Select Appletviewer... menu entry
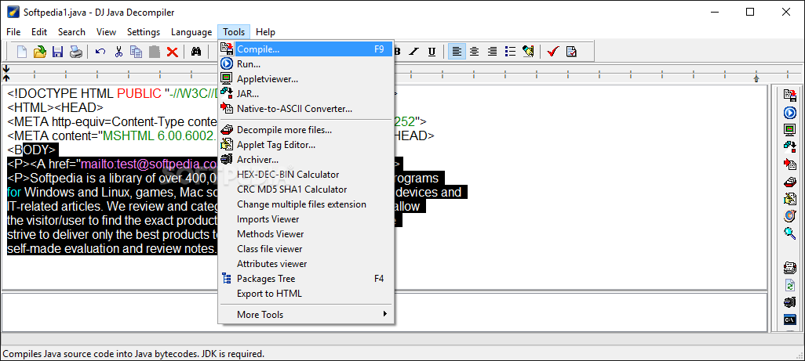Screen dimensions: 805x361 [x=306, y=79]
